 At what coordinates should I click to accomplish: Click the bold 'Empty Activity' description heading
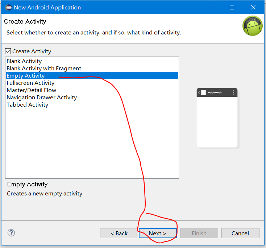(27, 184)
